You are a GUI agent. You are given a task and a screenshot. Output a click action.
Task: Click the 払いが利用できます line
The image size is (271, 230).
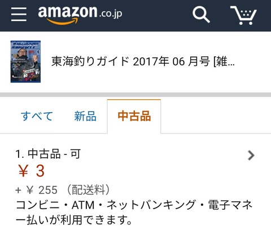(x=74, y=220)
